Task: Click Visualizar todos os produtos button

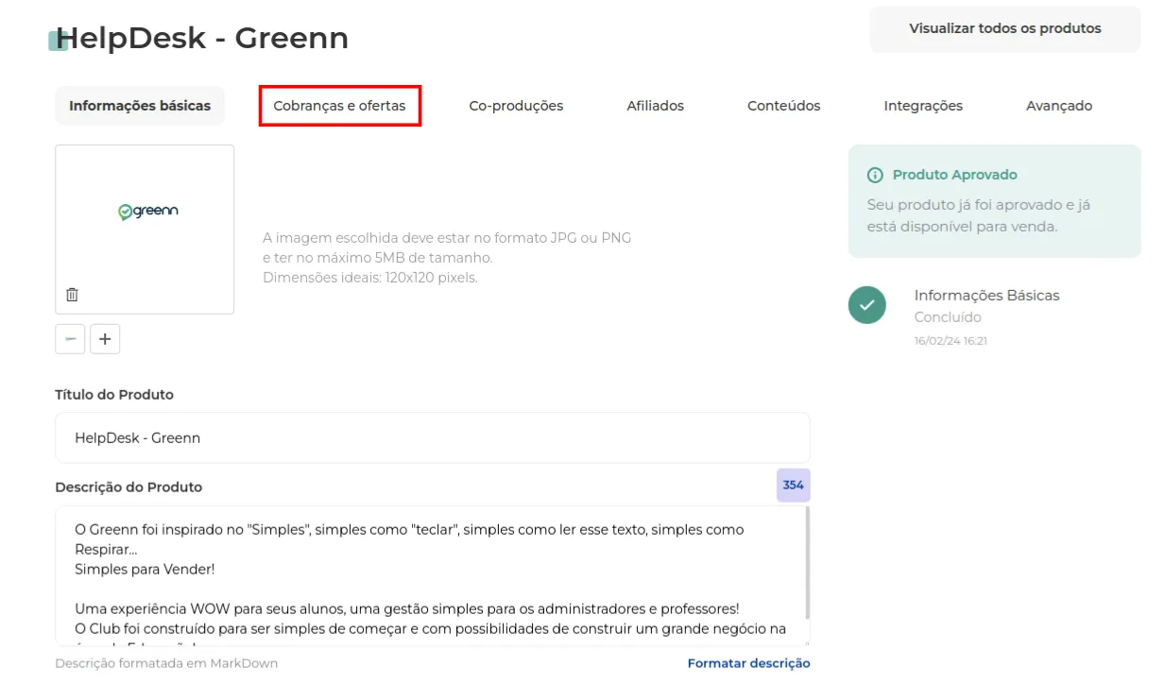Action: pos(1005,28)
